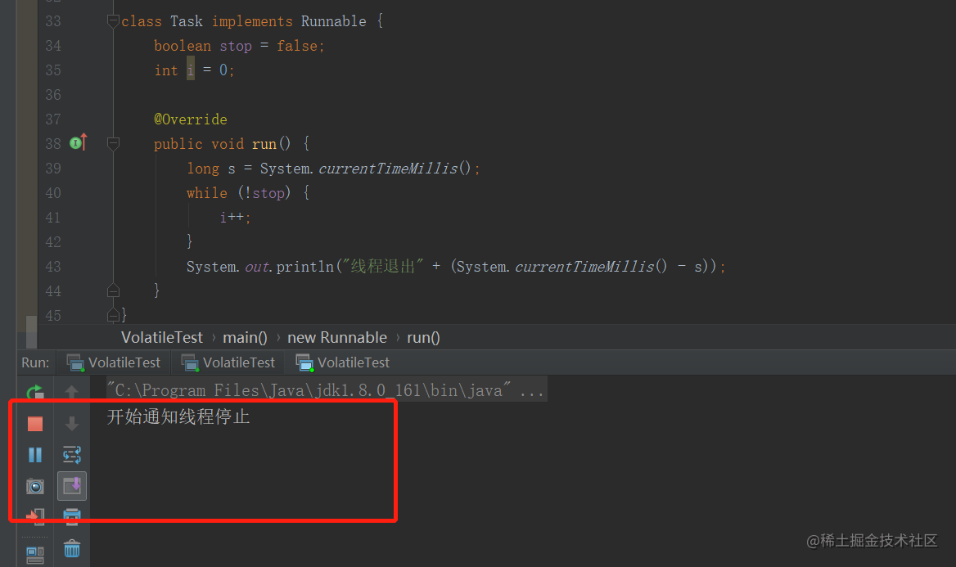The width and height of the screenshot is (956, 567).
Task: Rerun VolatileTest with the green rerun icon
Action: (35, 392)
